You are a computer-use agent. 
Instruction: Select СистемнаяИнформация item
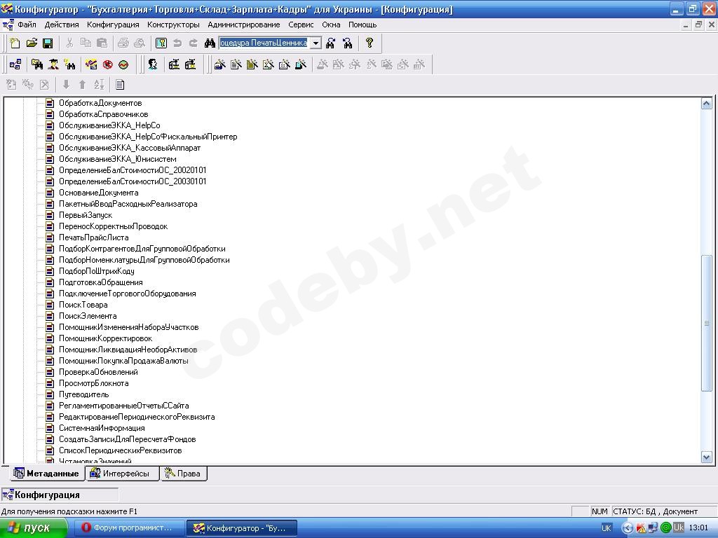(102, 428)
